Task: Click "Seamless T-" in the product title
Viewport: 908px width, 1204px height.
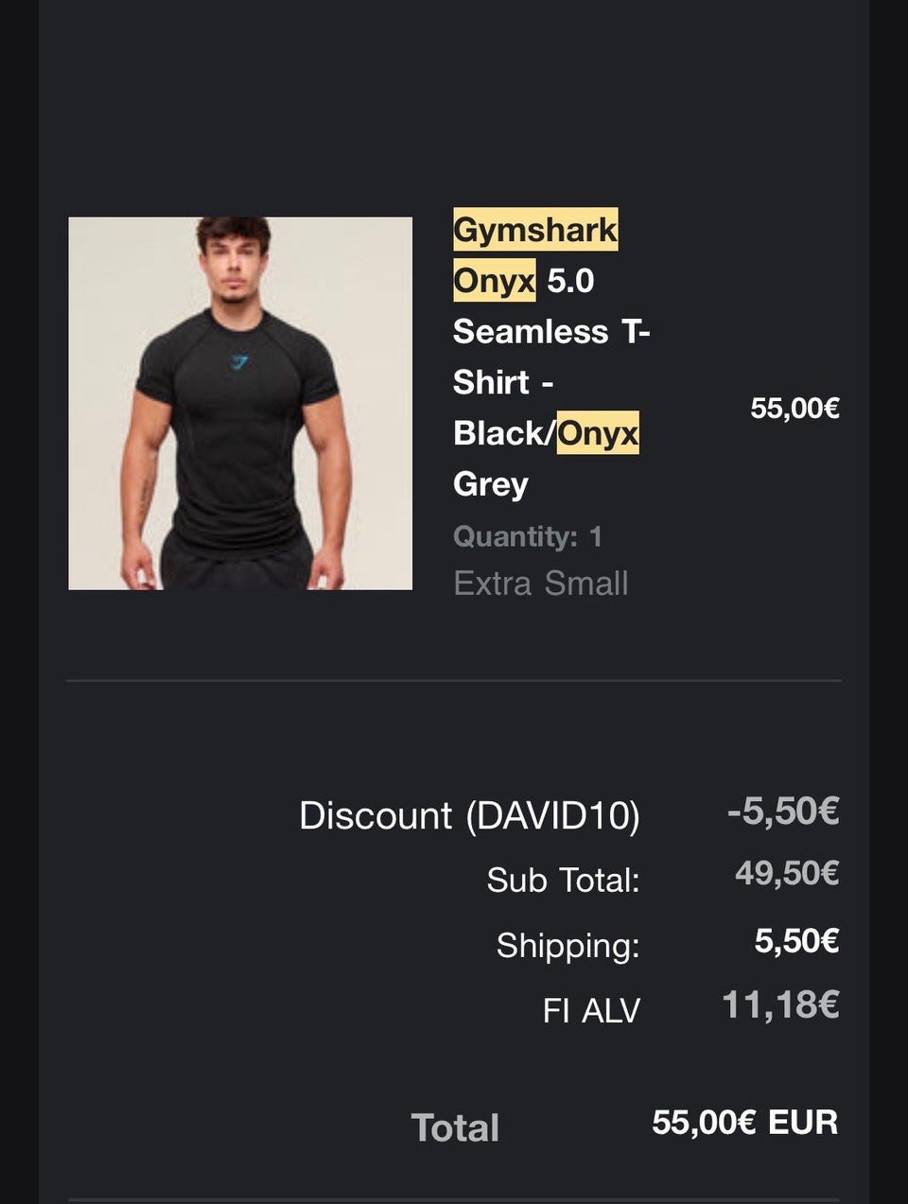Action: (551, 332)
